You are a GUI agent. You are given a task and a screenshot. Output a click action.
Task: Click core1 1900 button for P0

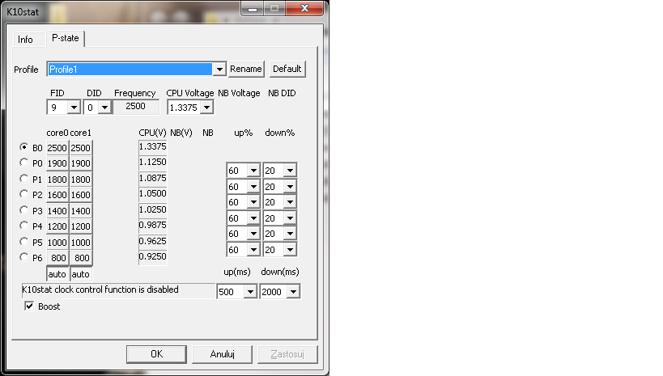81,163
